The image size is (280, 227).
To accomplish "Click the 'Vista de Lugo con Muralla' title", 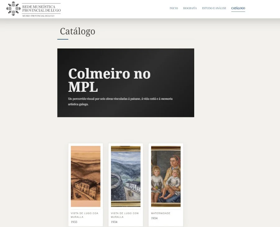I will (x=124, y=215).
